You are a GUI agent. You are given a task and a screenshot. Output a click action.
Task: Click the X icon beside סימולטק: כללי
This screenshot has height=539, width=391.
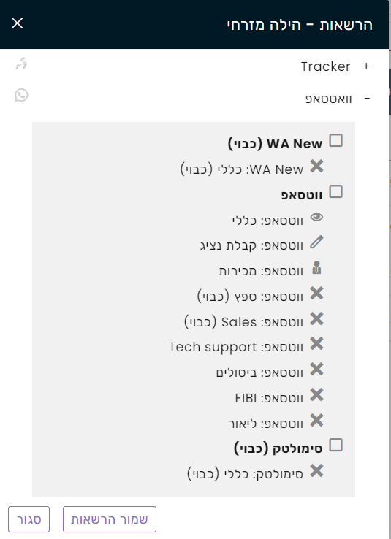(x=316, y=471)
